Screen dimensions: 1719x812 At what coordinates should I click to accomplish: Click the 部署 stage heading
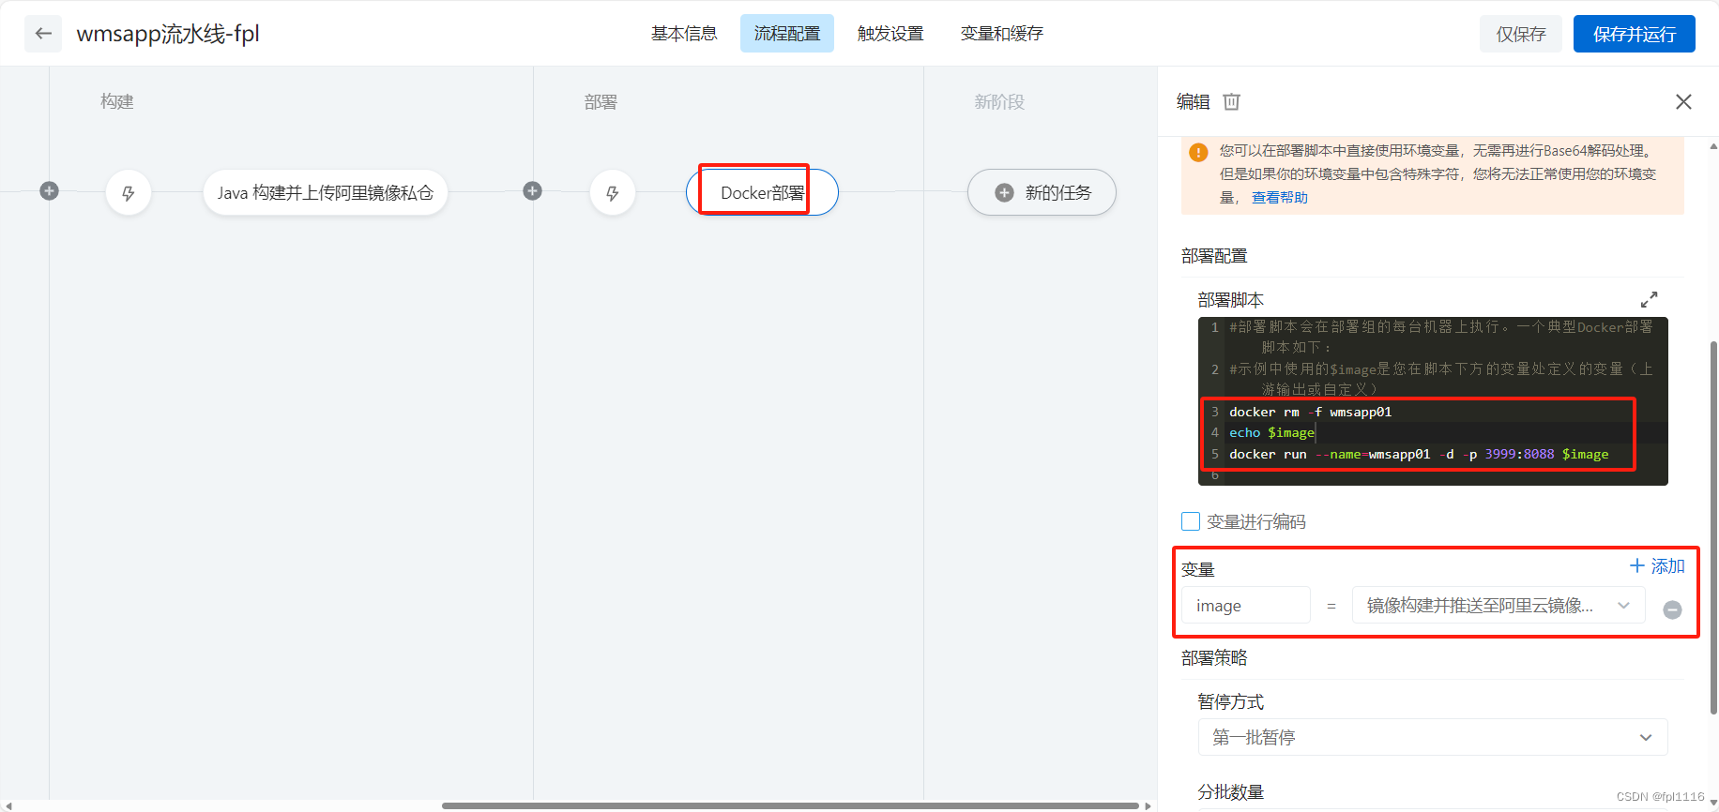pyautogui.click(x=601, y=102)
